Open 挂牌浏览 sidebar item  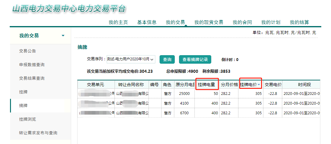tap(28, 119)
